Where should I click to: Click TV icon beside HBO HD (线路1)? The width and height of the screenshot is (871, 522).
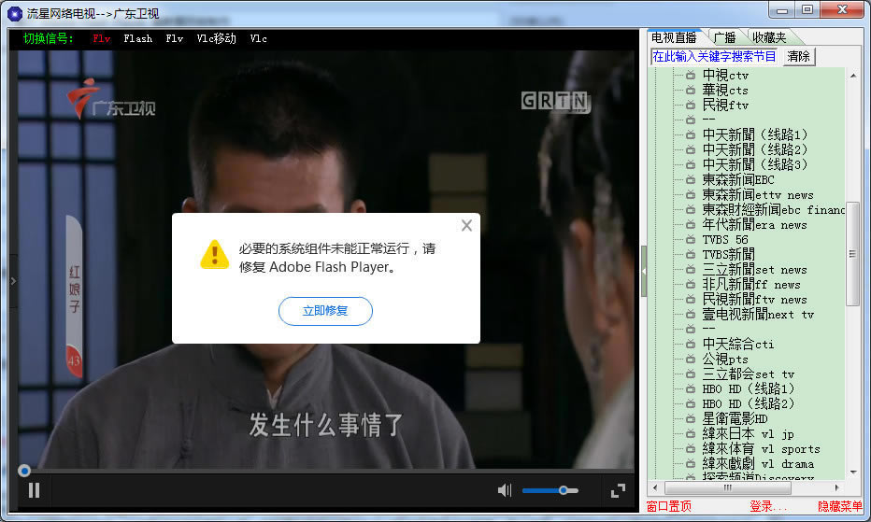(690, 388)
